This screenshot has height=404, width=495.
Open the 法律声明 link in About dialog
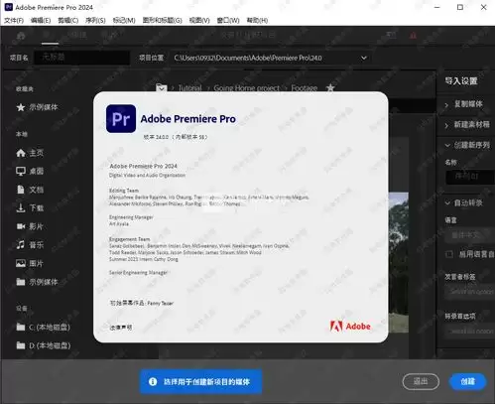click(x=121, y=328)
